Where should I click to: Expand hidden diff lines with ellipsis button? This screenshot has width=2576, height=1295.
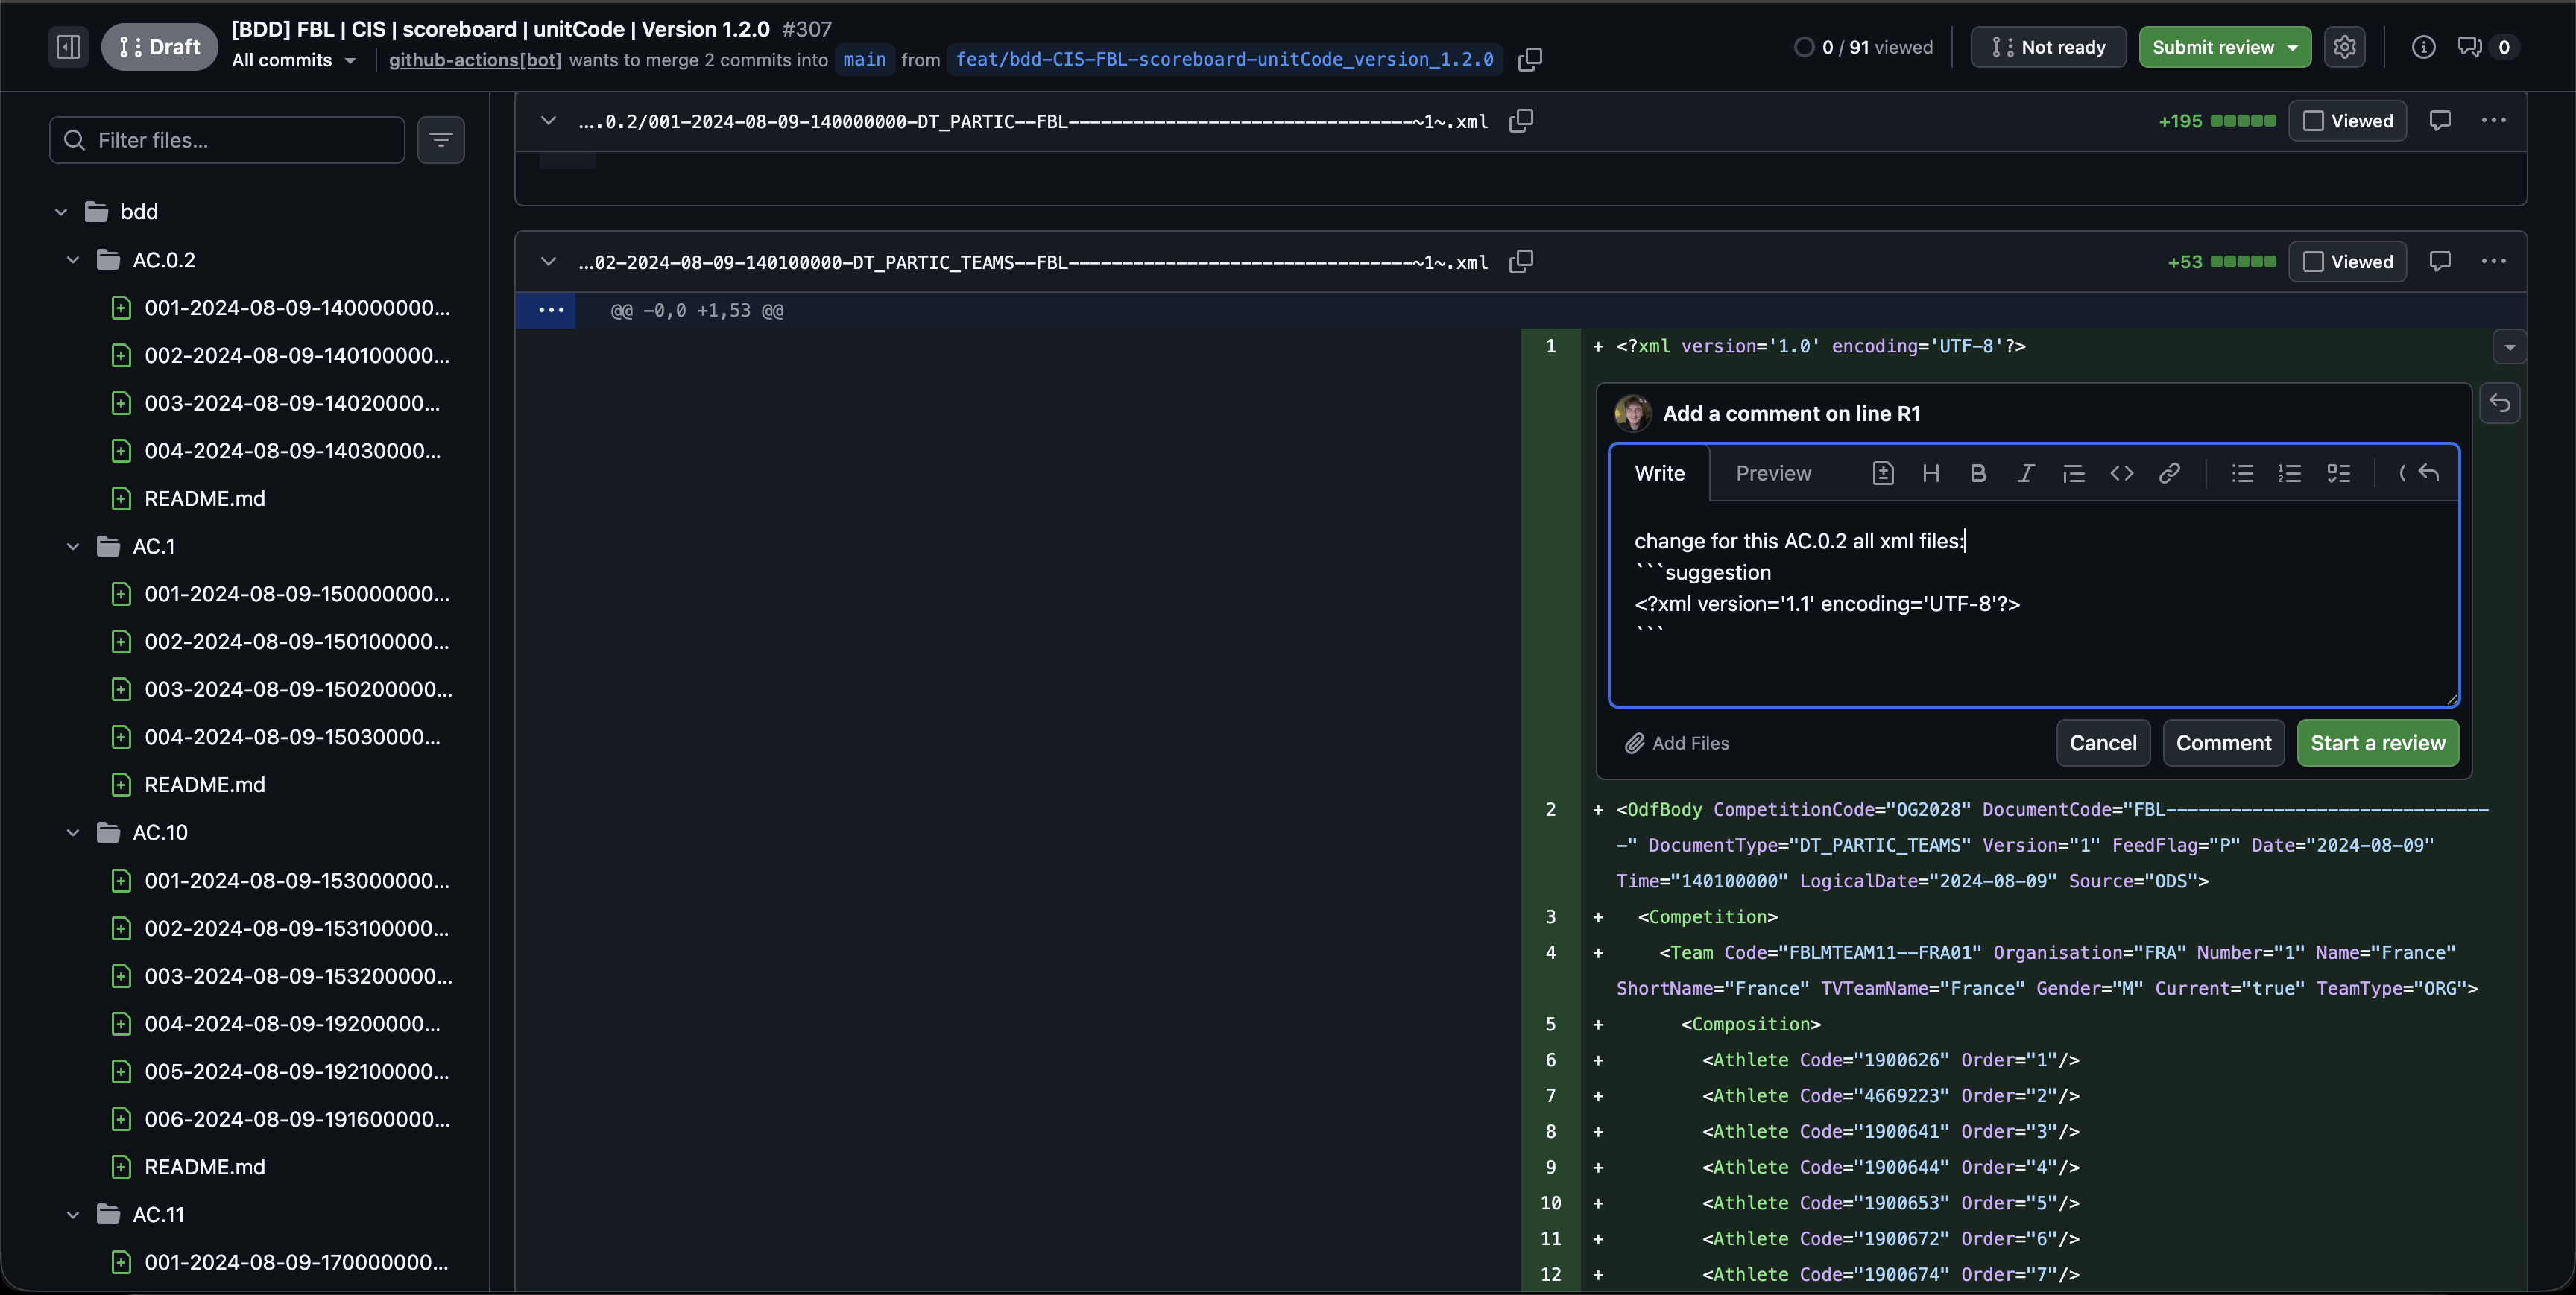click(550, 310)
